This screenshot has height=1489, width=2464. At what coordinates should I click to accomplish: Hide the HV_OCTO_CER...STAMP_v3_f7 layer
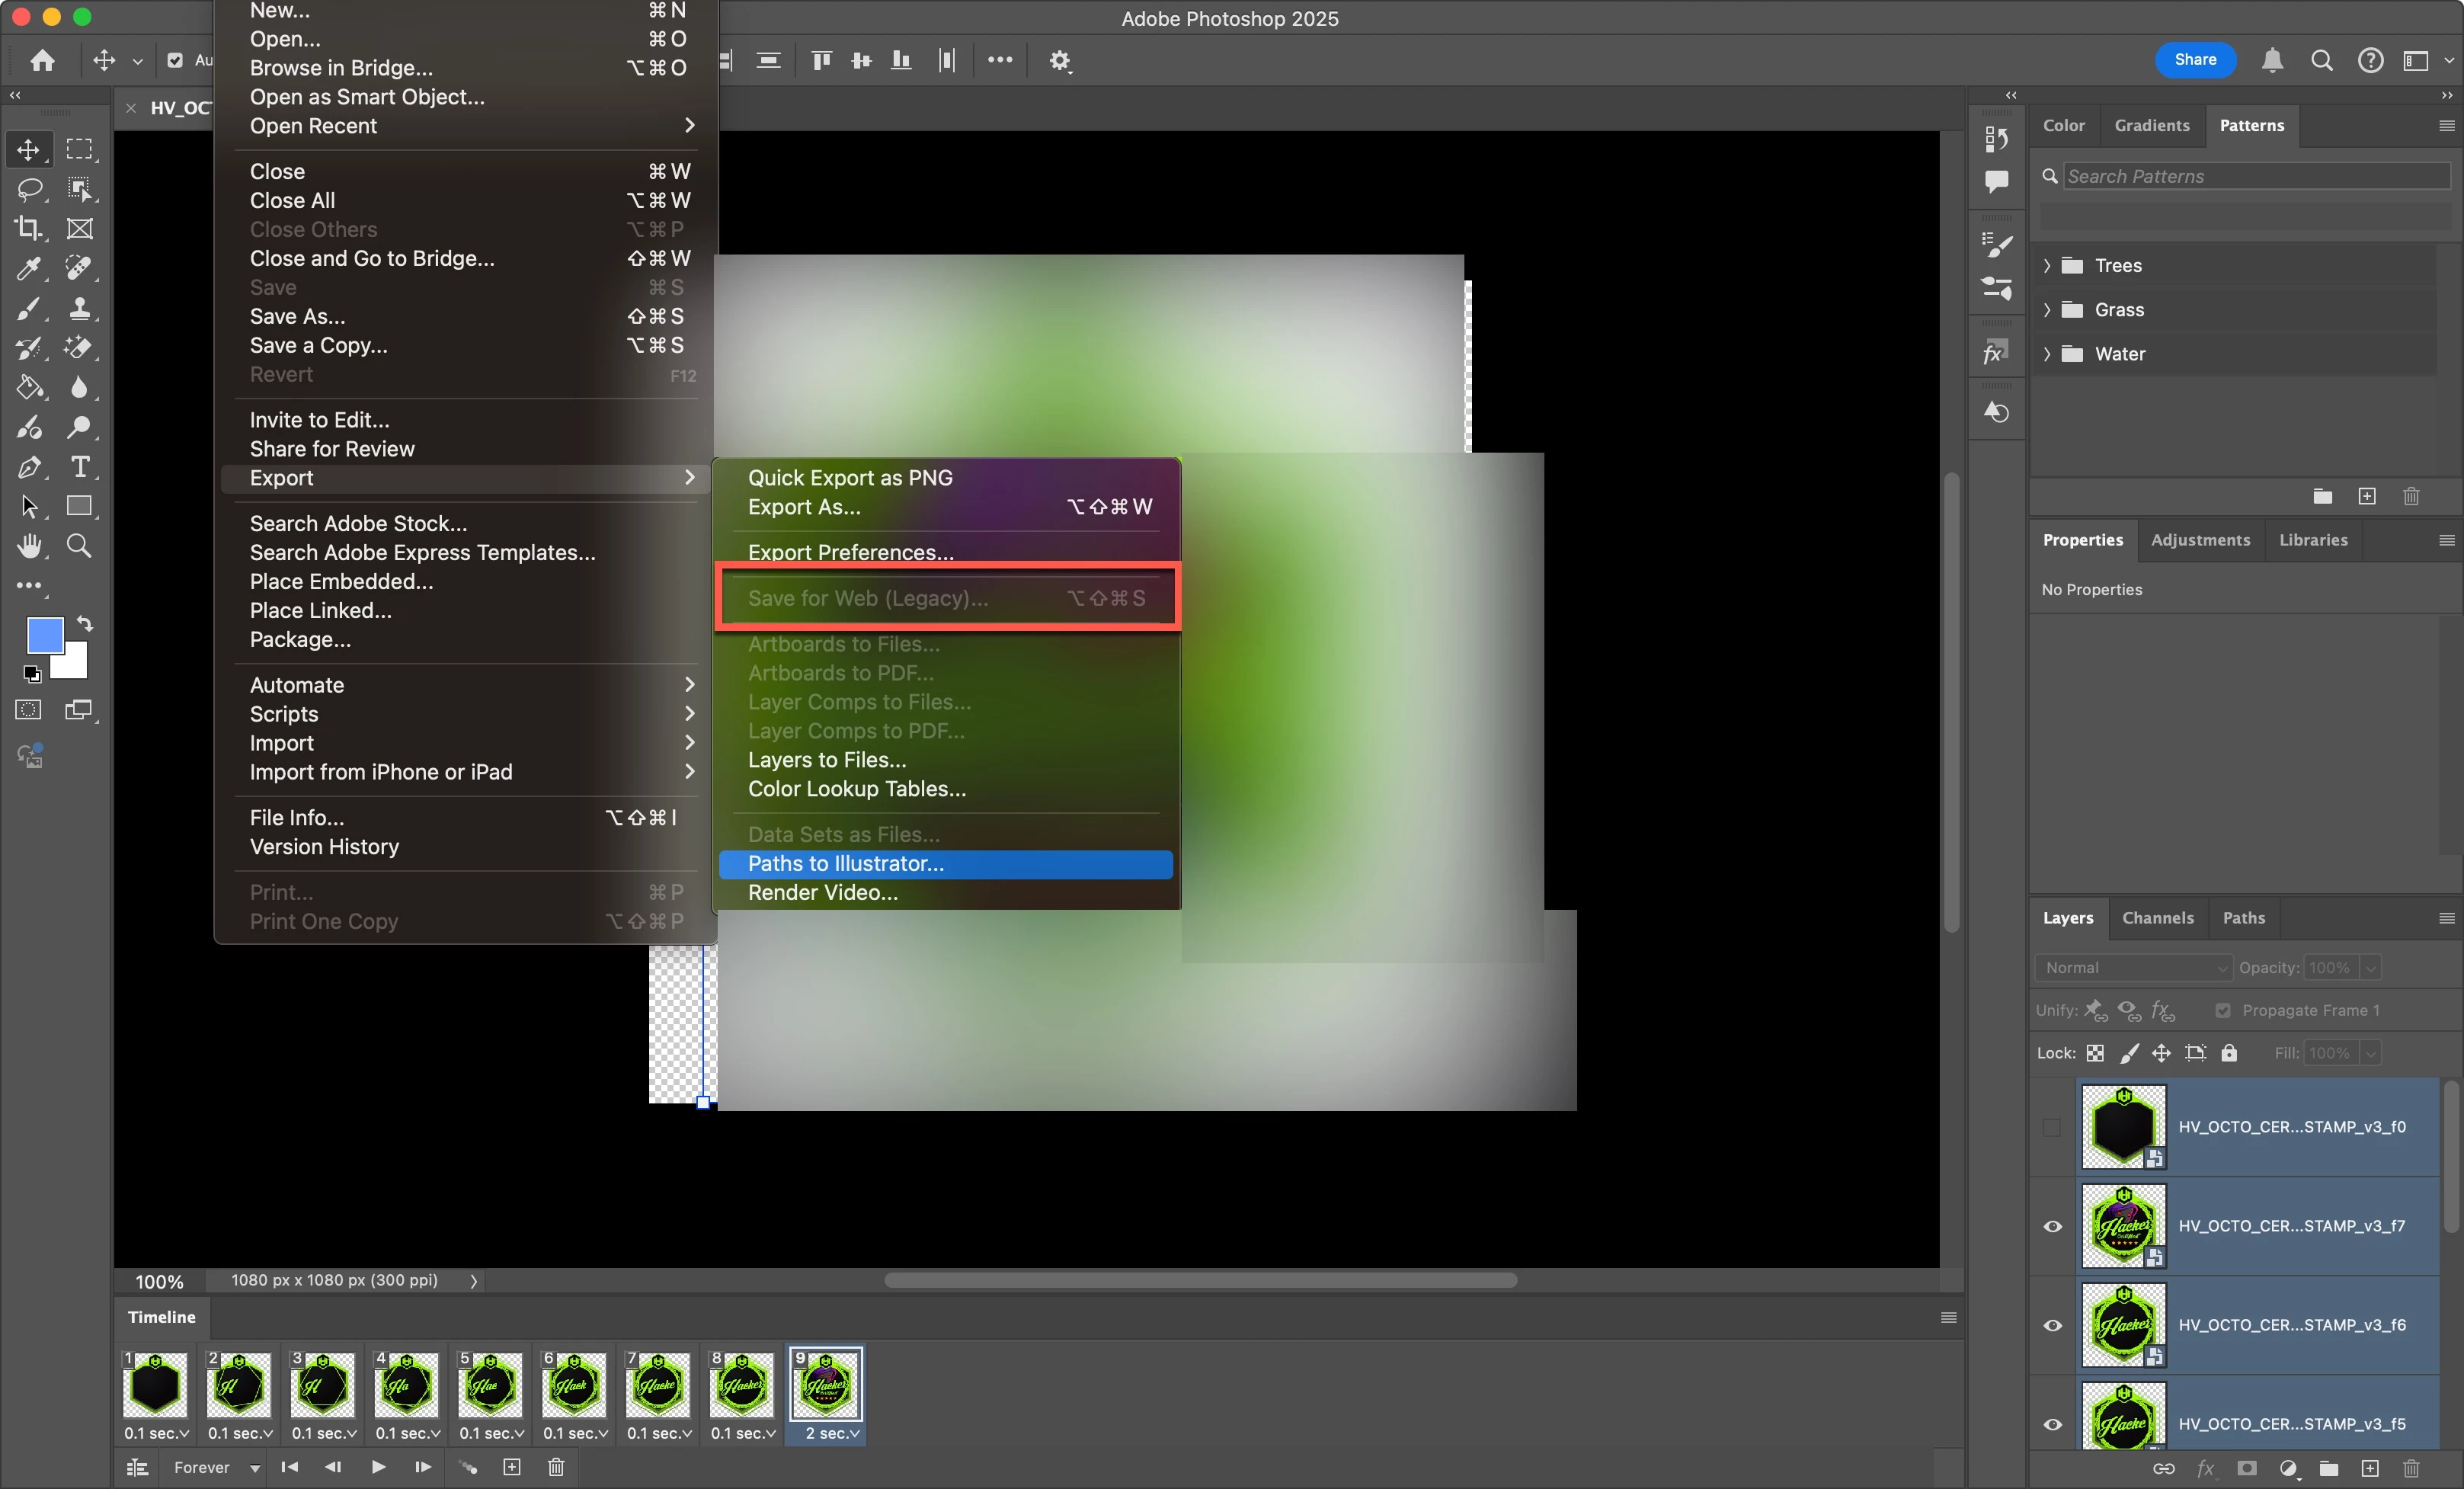[2052, 1226]
